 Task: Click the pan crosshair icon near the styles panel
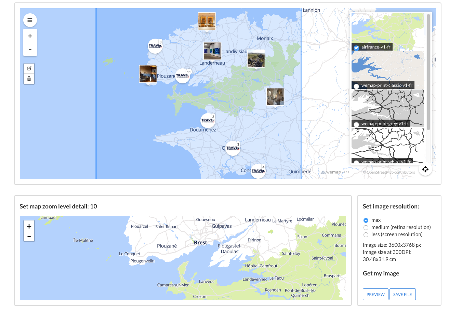click(x=425, y=169)
